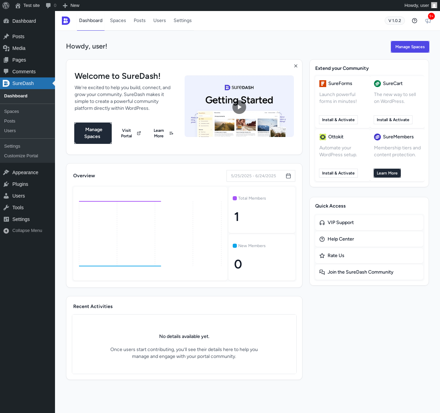The image size is (440, 413).
Task: Open Customize Portal in sidebar
Action: click(21, 156)
